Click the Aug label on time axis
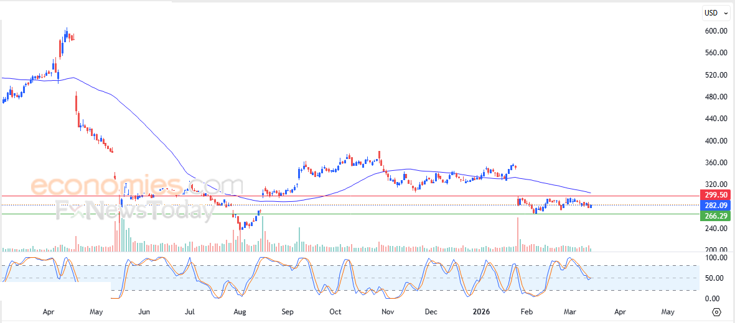The height and width of the screenshot is (323, 735). pos(238,312)
